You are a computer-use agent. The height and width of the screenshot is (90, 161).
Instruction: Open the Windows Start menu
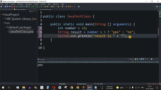pos(3,87)
